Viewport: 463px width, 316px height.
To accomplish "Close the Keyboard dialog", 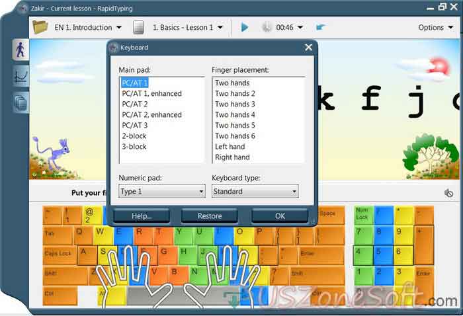I will click(309, 47).
